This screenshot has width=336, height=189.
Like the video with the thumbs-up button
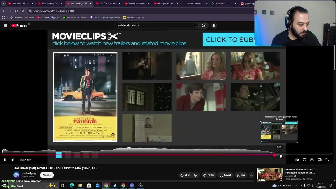(x=185, y=175)
